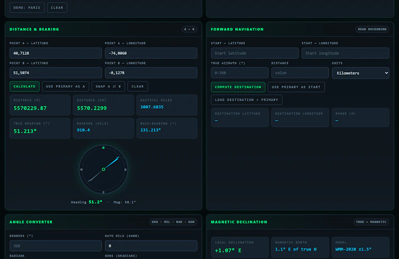Click the W marker on the compass
Screen dimensions: 399x259
pos(81,169)
